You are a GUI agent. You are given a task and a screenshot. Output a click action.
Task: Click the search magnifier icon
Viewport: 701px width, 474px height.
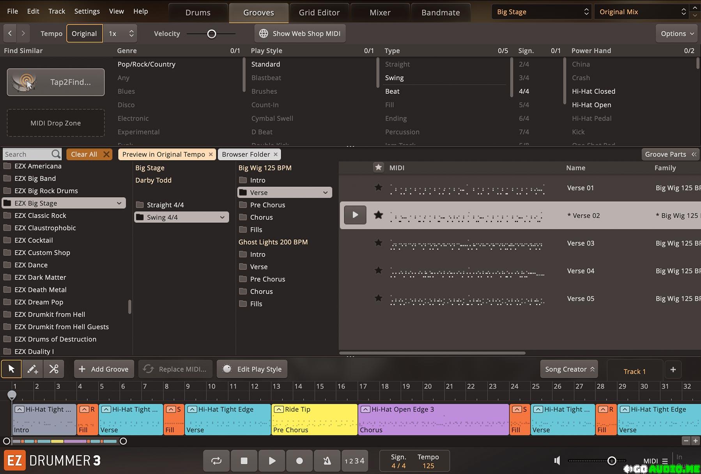pyautogui.click(x=56, y=154)
